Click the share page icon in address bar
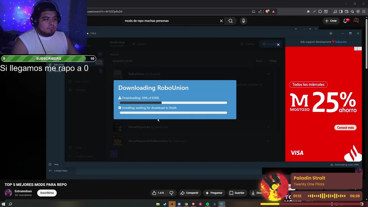The image size is (368, 207). tap(260, 11)
